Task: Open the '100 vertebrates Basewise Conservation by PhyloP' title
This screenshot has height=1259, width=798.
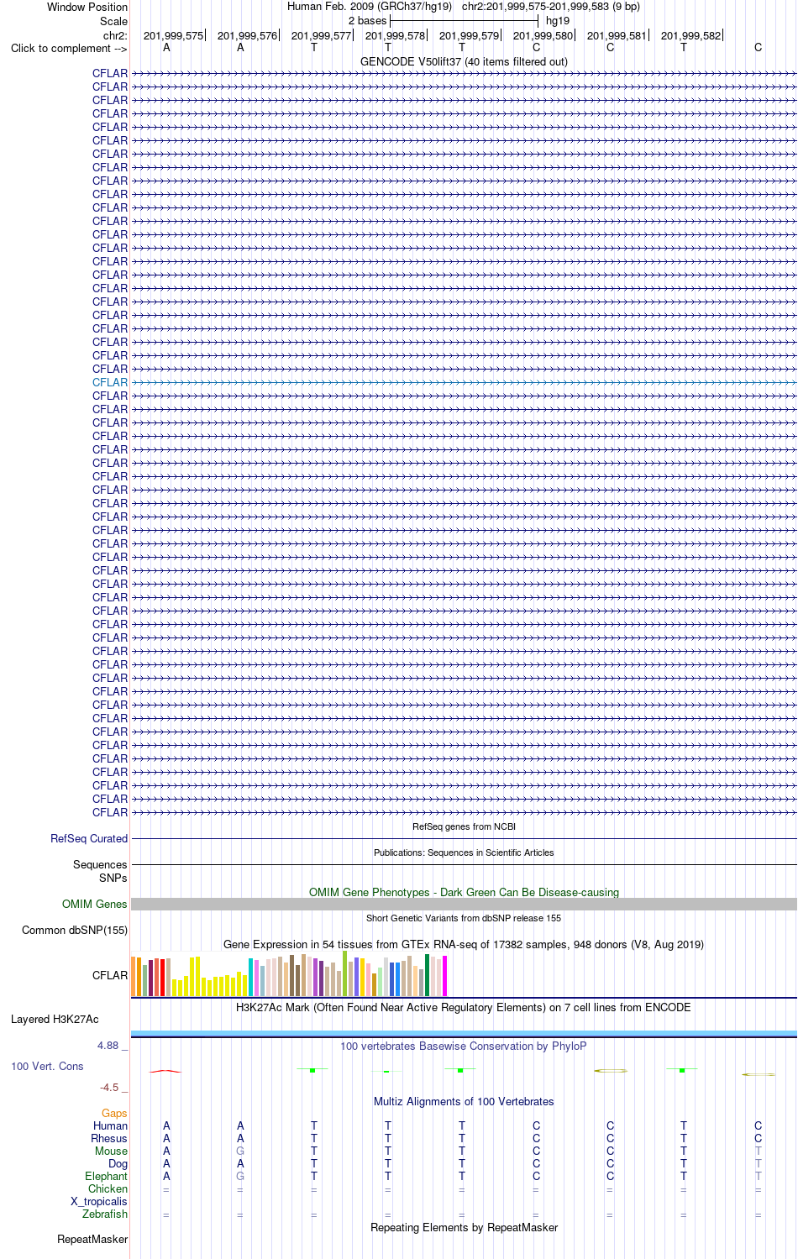Action: coord(464,1046)
